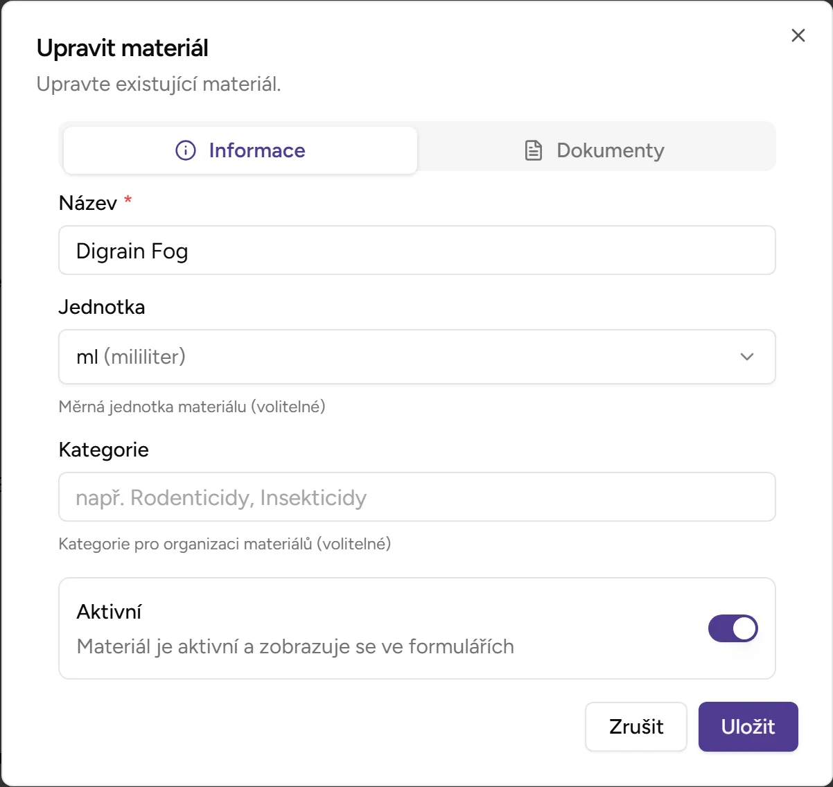Click the paper sheet icon near Dokumenty

(x=532, y=150)
